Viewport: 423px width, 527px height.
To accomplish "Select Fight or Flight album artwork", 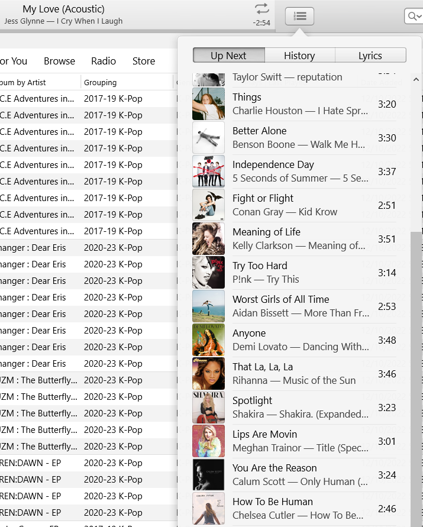I will point(208,205).
